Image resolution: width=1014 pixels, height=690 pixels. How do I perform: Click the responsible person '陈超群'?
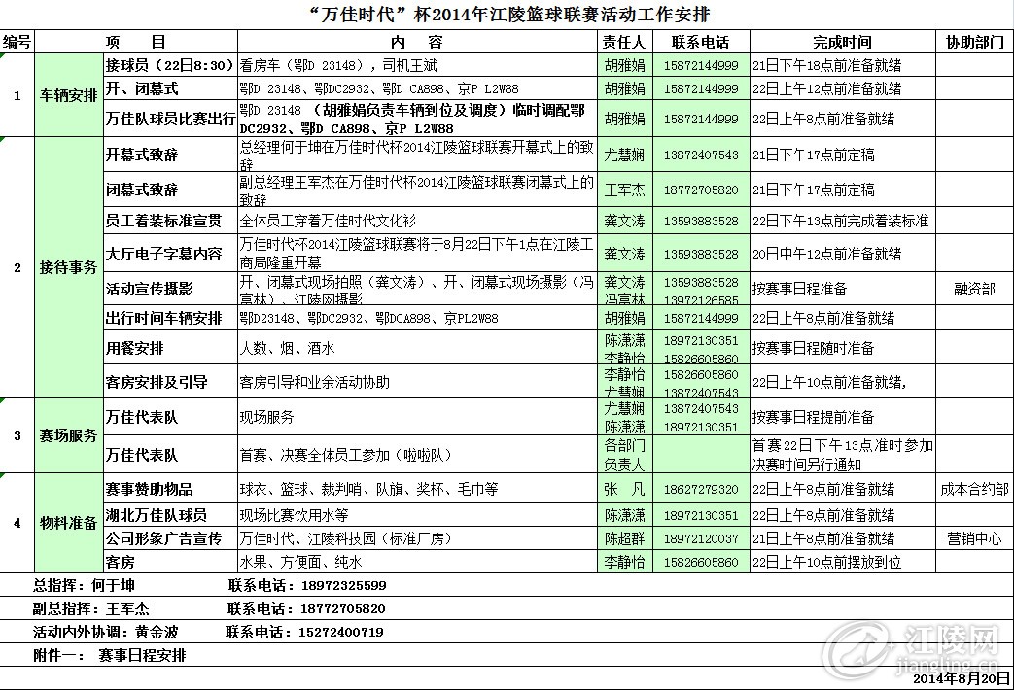tap(625, 538)
